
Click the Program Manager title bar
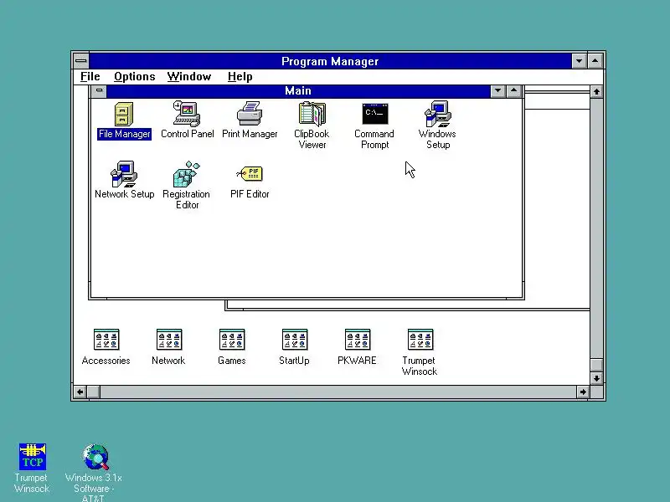[x=330, y=61]
